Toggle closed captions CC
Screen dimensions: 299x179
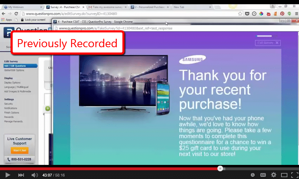[263, 175]
